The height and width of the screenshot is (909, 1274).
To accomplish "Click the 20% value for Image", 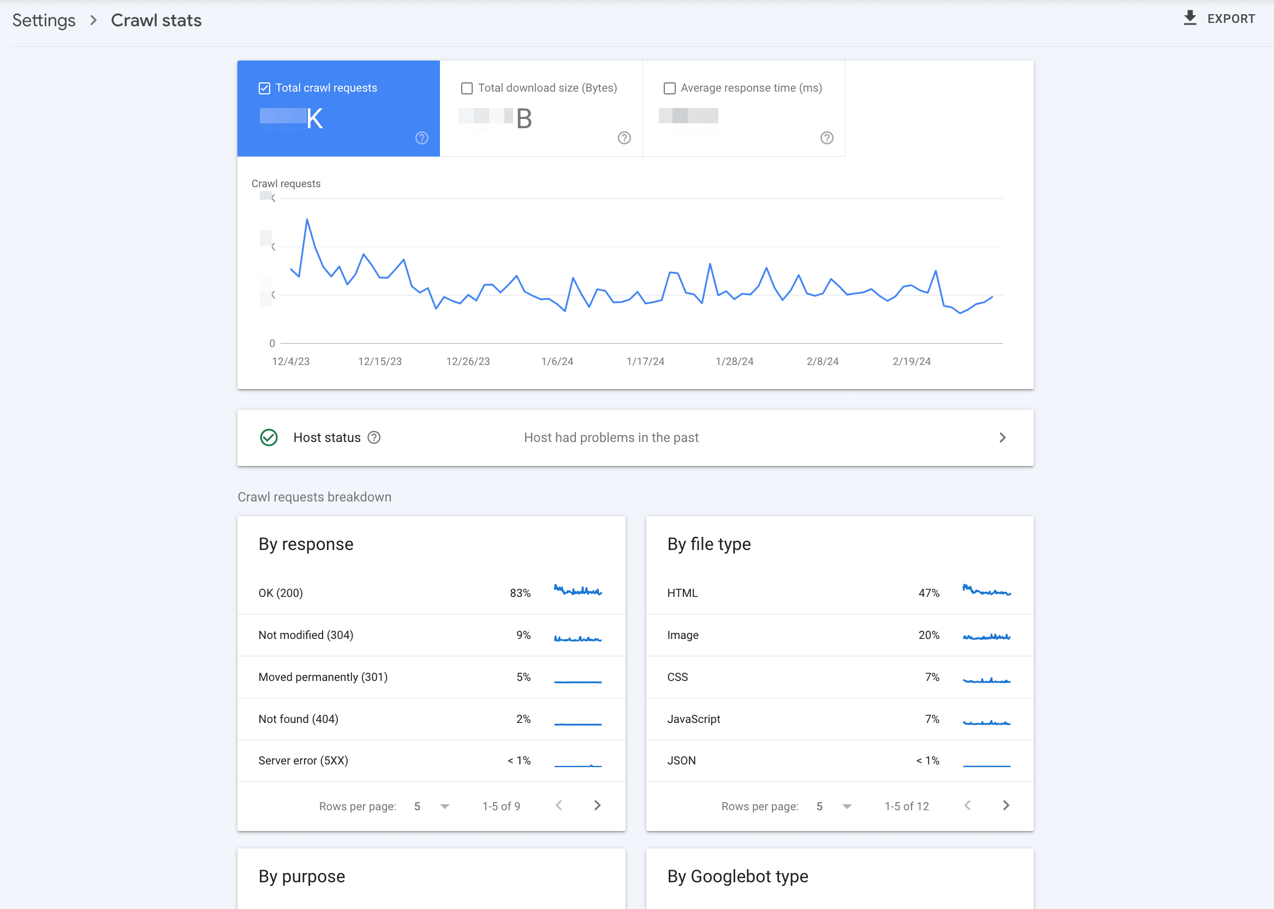I will pyautogui.click(x=929, y=635).
